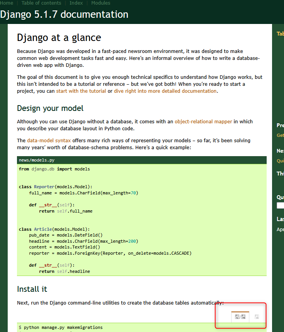Click the 'reporter = models.ForeignKey' code line
Screen dimensions: 284x332
[110, 253]
